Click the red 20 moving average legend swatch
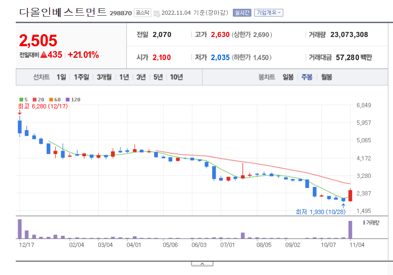Viewport: 393px width, 275px height. (x=35, y=99)
